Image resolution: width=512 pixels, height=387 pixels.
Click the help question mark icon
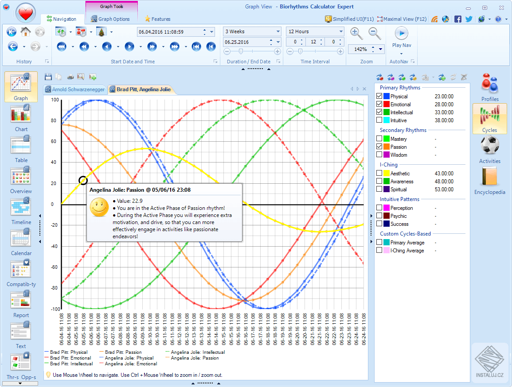click(498, 19)
